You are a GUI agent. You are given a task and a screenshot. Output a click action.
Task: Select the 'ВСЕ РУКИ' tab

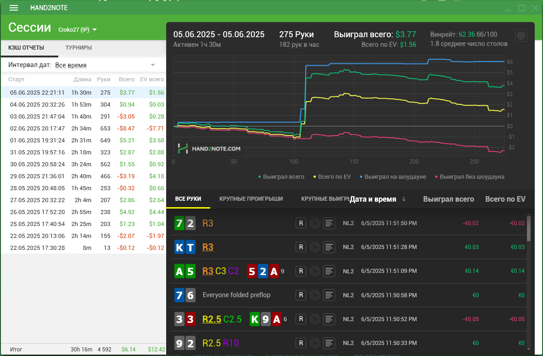(188, 198)
